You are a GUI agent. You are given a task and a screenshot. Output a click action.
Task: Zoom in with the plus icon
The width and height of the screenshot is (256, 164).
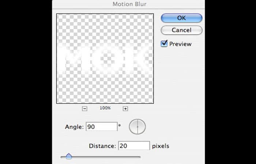click(125, 109)
